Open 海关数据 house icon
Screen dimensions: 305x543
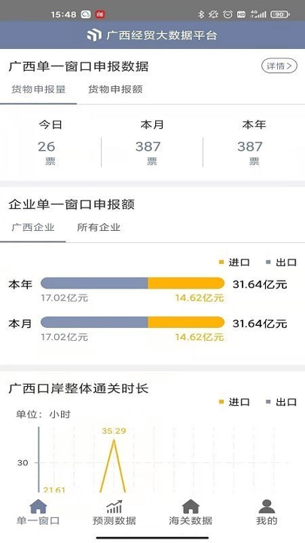click(x=191, y=506)
